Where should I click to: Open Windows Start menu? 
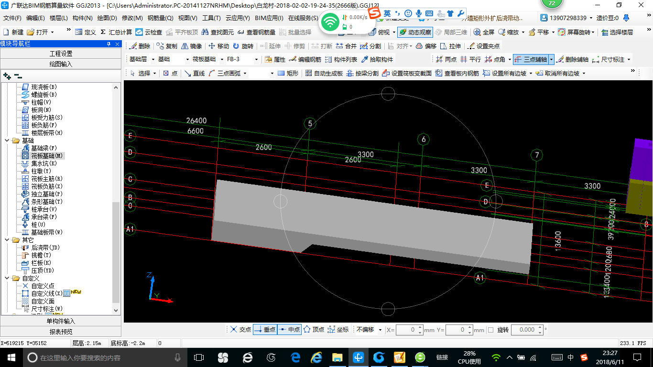click(x=11, y=357)
